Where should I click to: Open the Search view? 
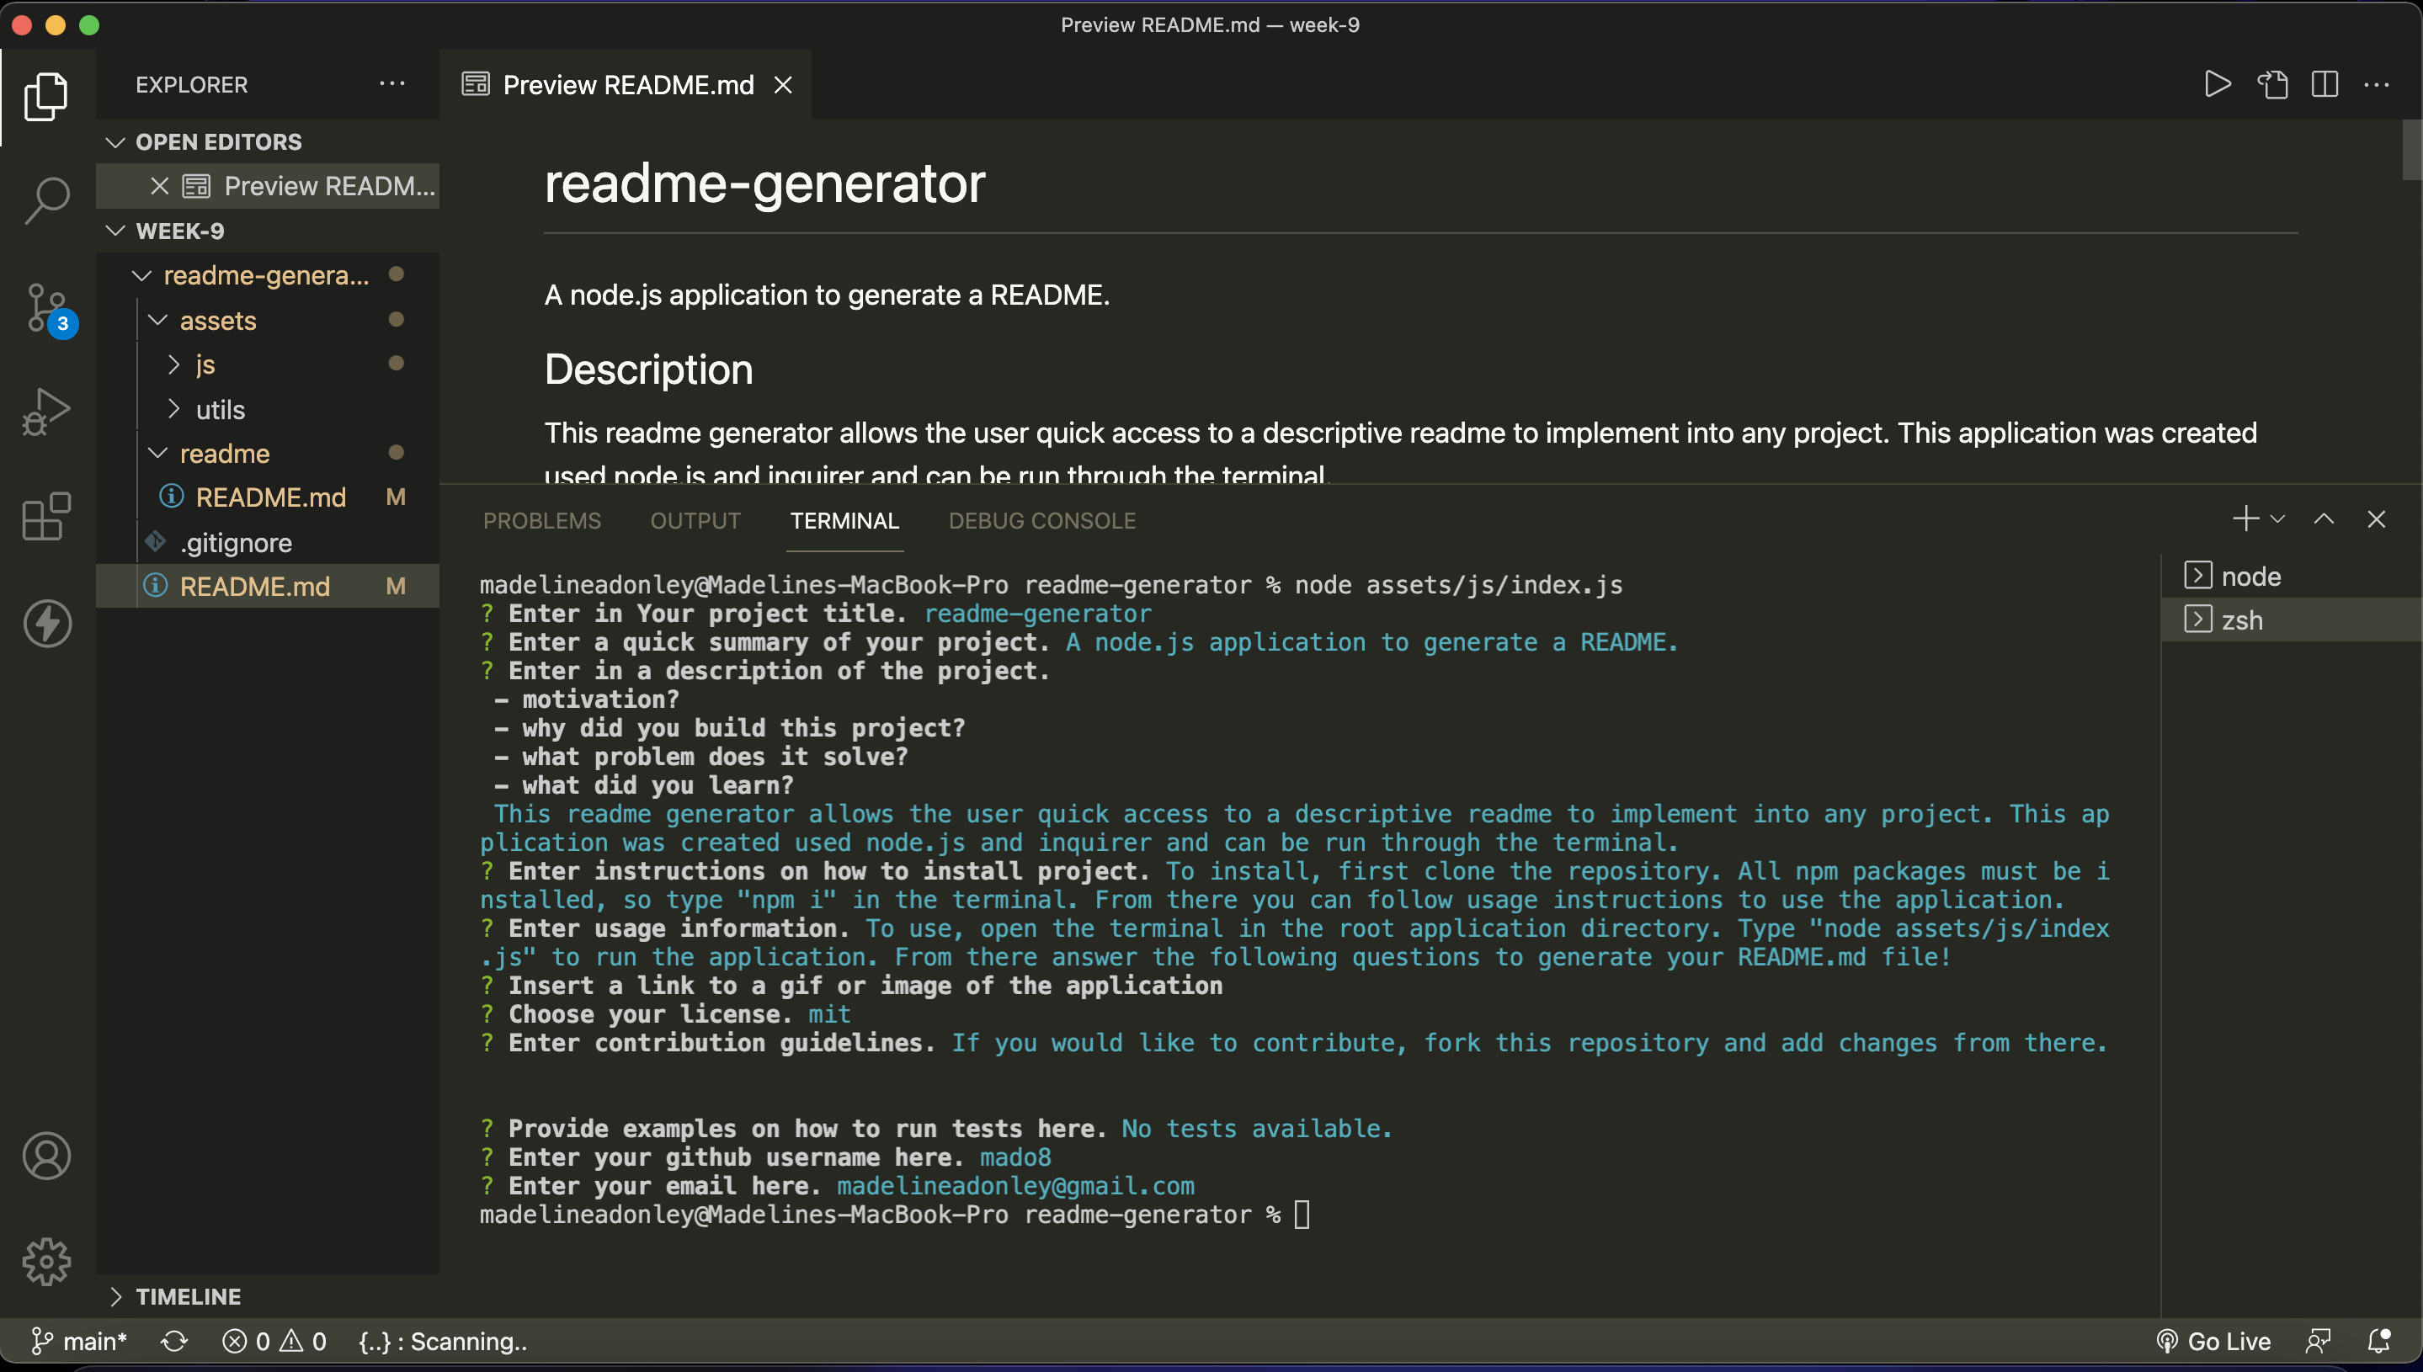point(46,199)
